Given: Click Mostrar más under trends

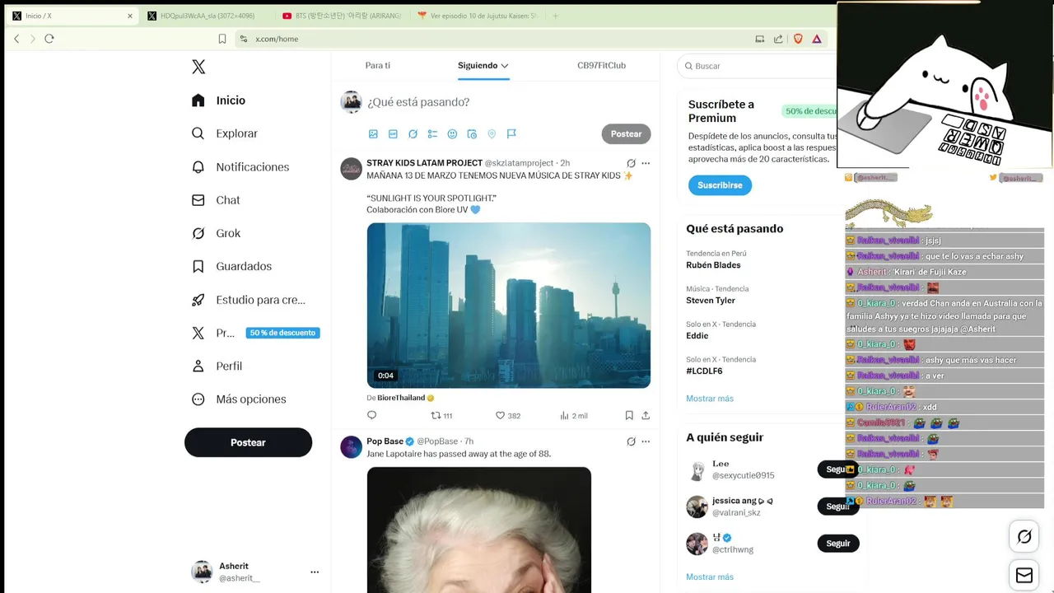Looking at the screenshot, I should coord(710,399).
